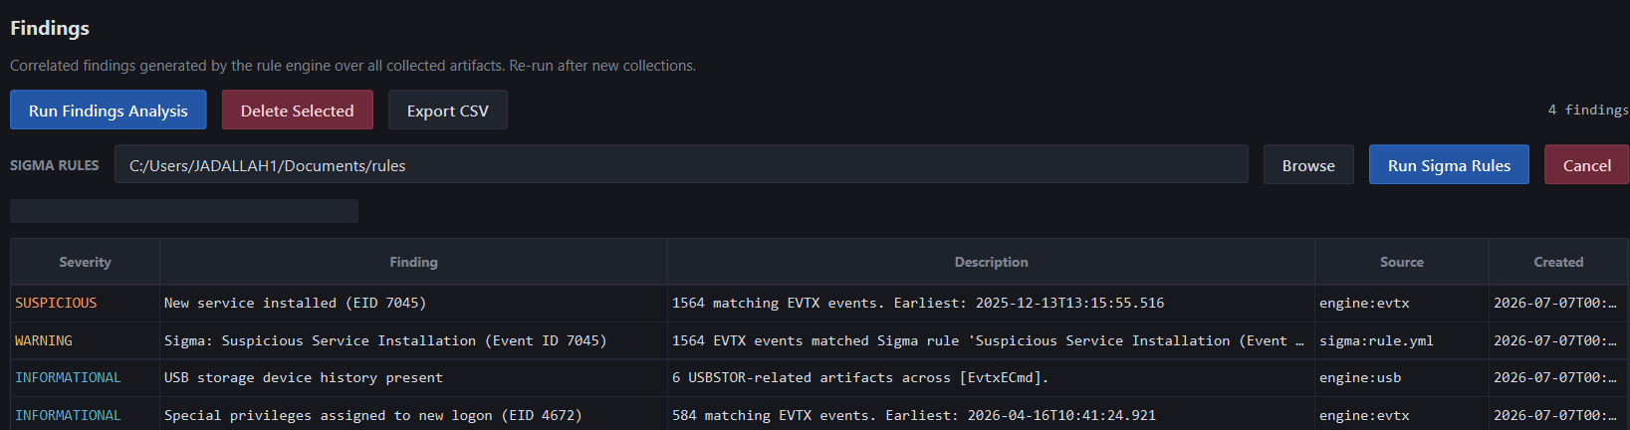Export findings with Export CSV button

(x=448, y=110)
